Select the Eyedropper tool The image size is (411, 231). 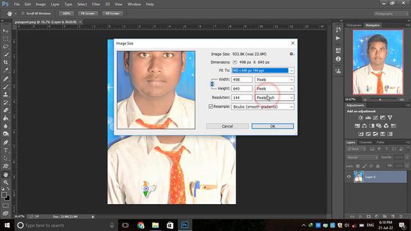tap(6, 70)
